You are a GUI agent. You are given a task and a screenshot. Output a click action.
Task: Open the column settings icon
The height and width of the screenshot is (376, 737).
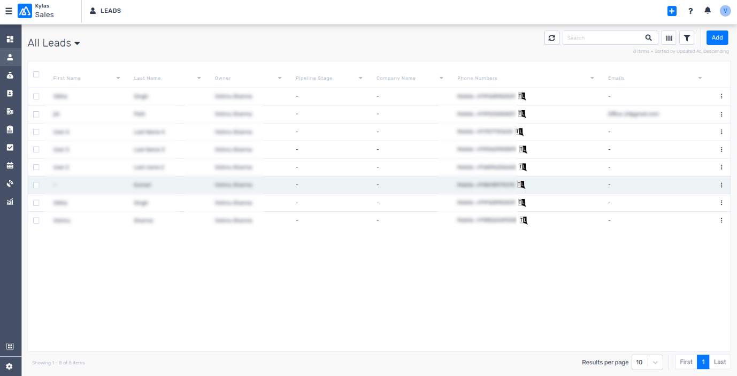(669, 38)
